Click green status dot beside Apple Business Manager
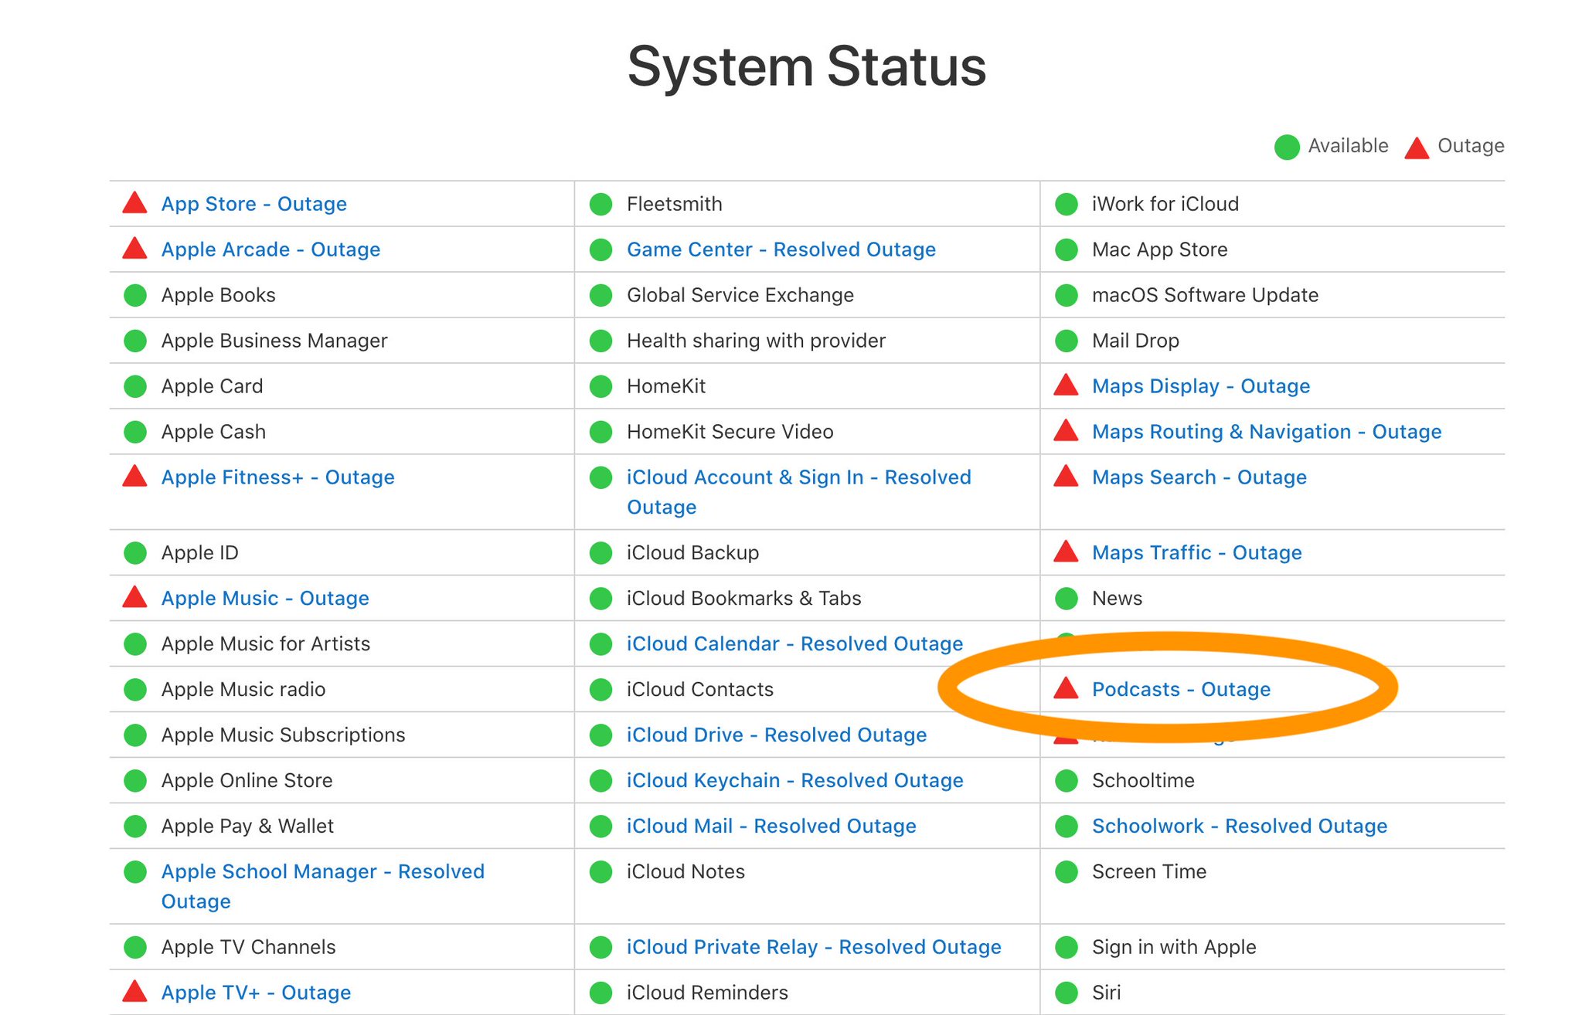 coord(135,341)
